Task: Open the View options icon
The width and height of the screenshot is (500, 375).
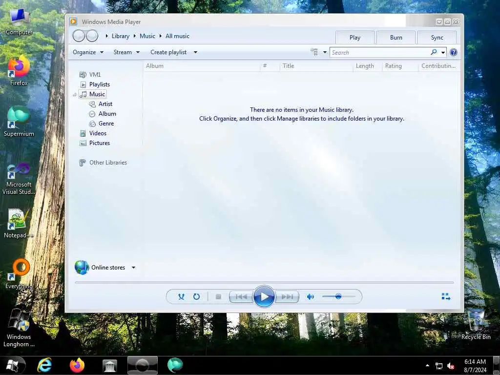Action: click(x=314, y=52)
